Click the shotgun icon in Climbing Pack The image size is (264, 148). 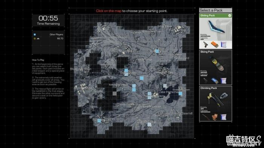tap(206, 117)
